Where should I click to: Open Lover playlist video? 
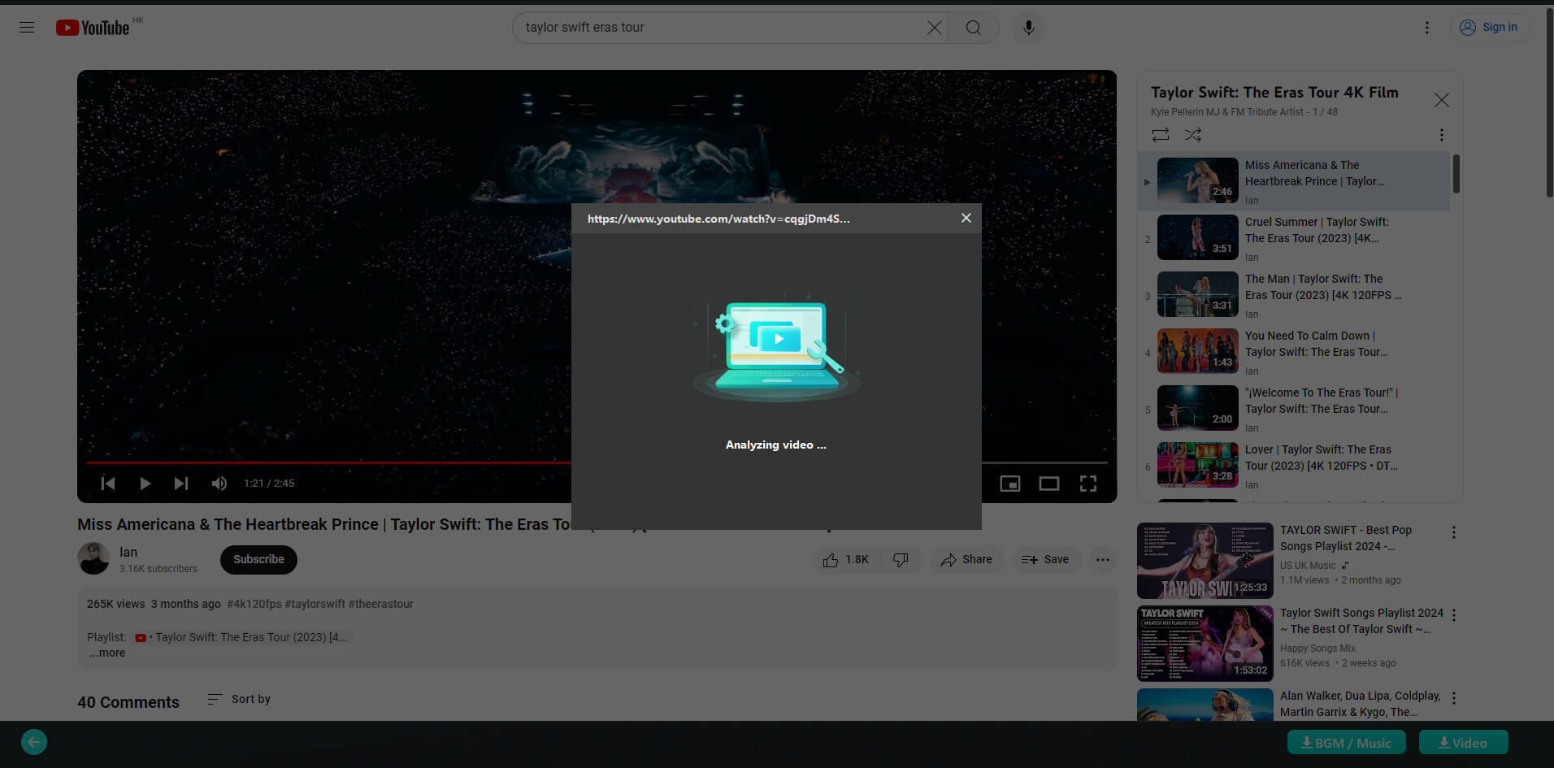click(x=1294, y=466)
